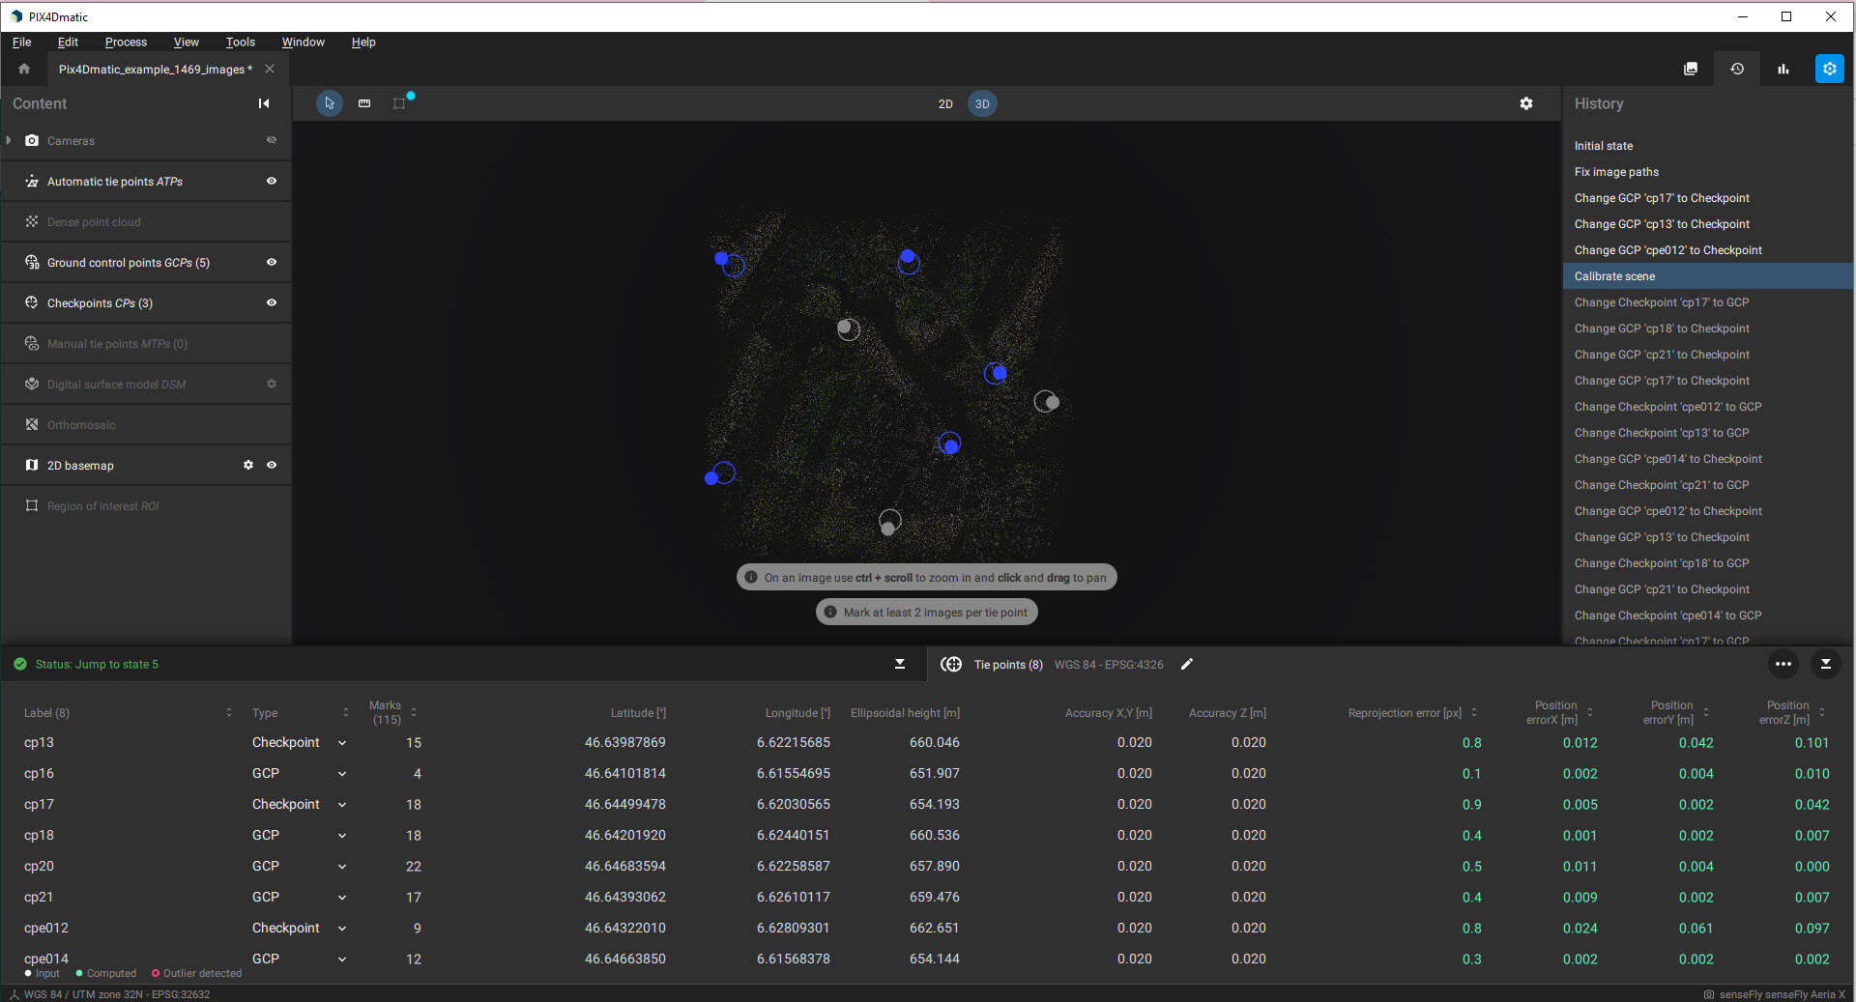
Task: Open the quality report chart icon
Action: click(1783, 69)
